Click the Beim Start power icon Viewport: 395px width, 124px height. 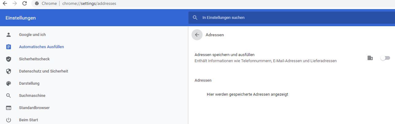pyautogui.click(x=9, y=120)
